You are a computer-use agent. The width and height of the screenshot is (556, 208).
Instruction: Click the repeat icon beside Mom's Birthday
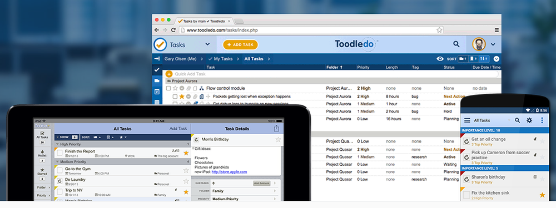click(x=196, y=139)
